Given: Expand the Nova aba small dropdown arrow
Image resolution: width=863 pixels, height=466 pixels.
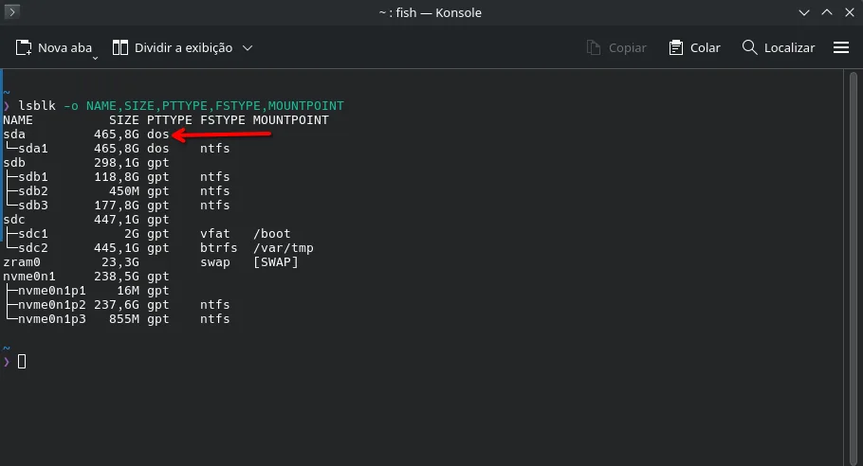Looking at the screenshot, I should click(x=95, y=58).
